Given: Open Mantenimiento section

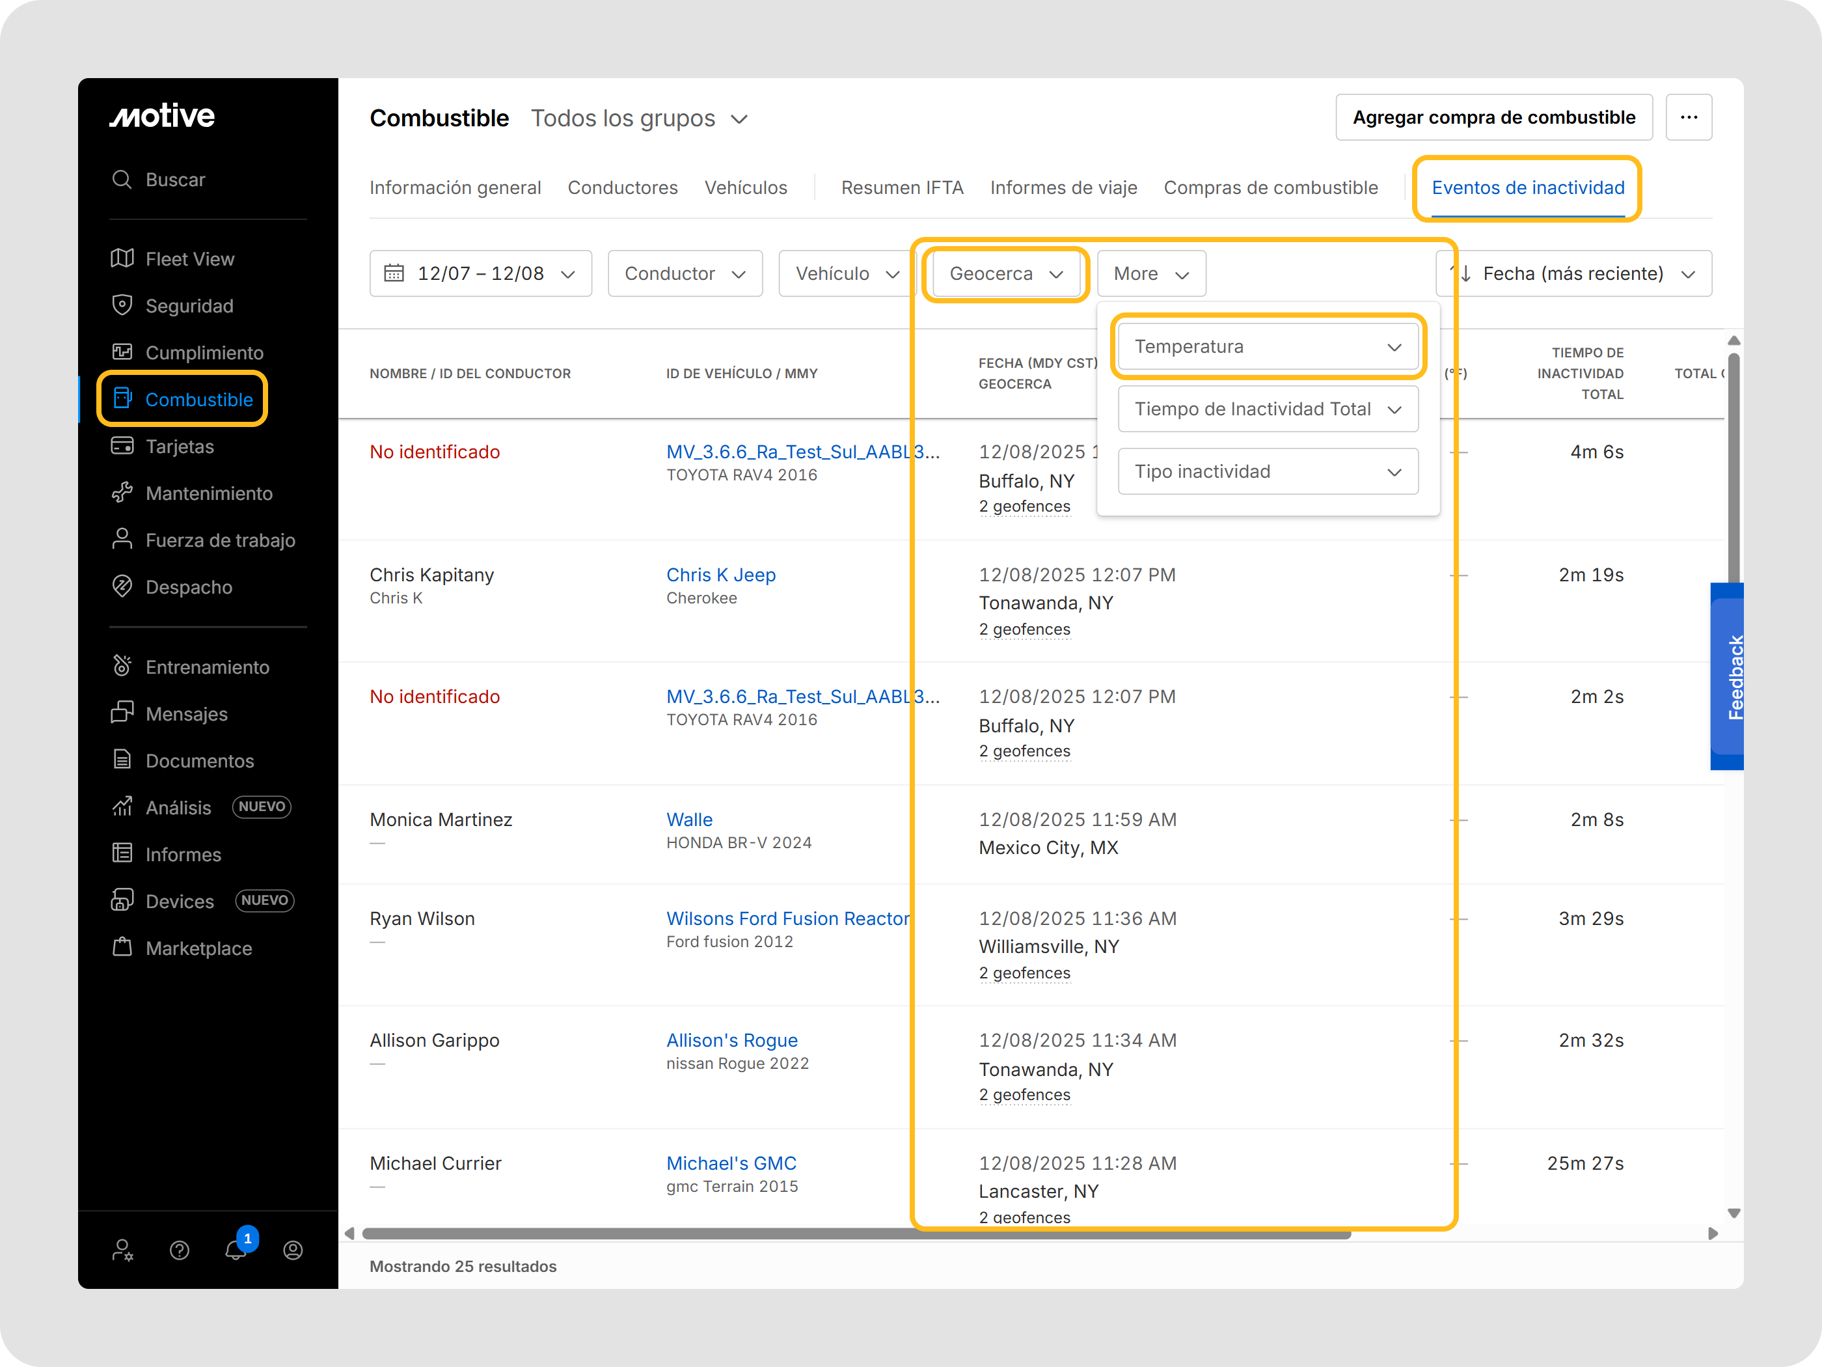Looking at the screenshot, I should pyautogui.click(x=208, y=493).
